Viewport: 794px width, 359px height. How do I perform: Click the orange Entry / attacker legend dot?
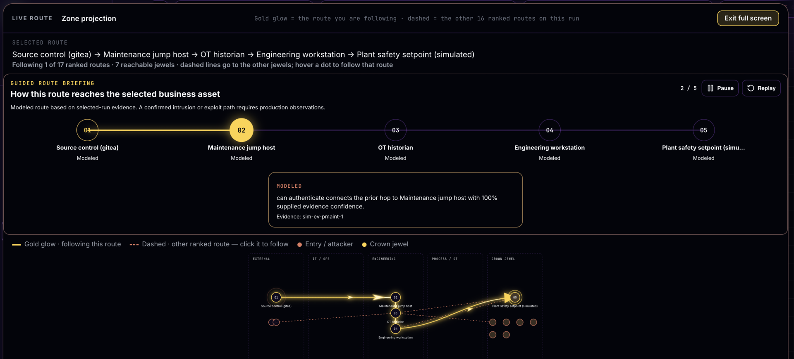point(299,245)
